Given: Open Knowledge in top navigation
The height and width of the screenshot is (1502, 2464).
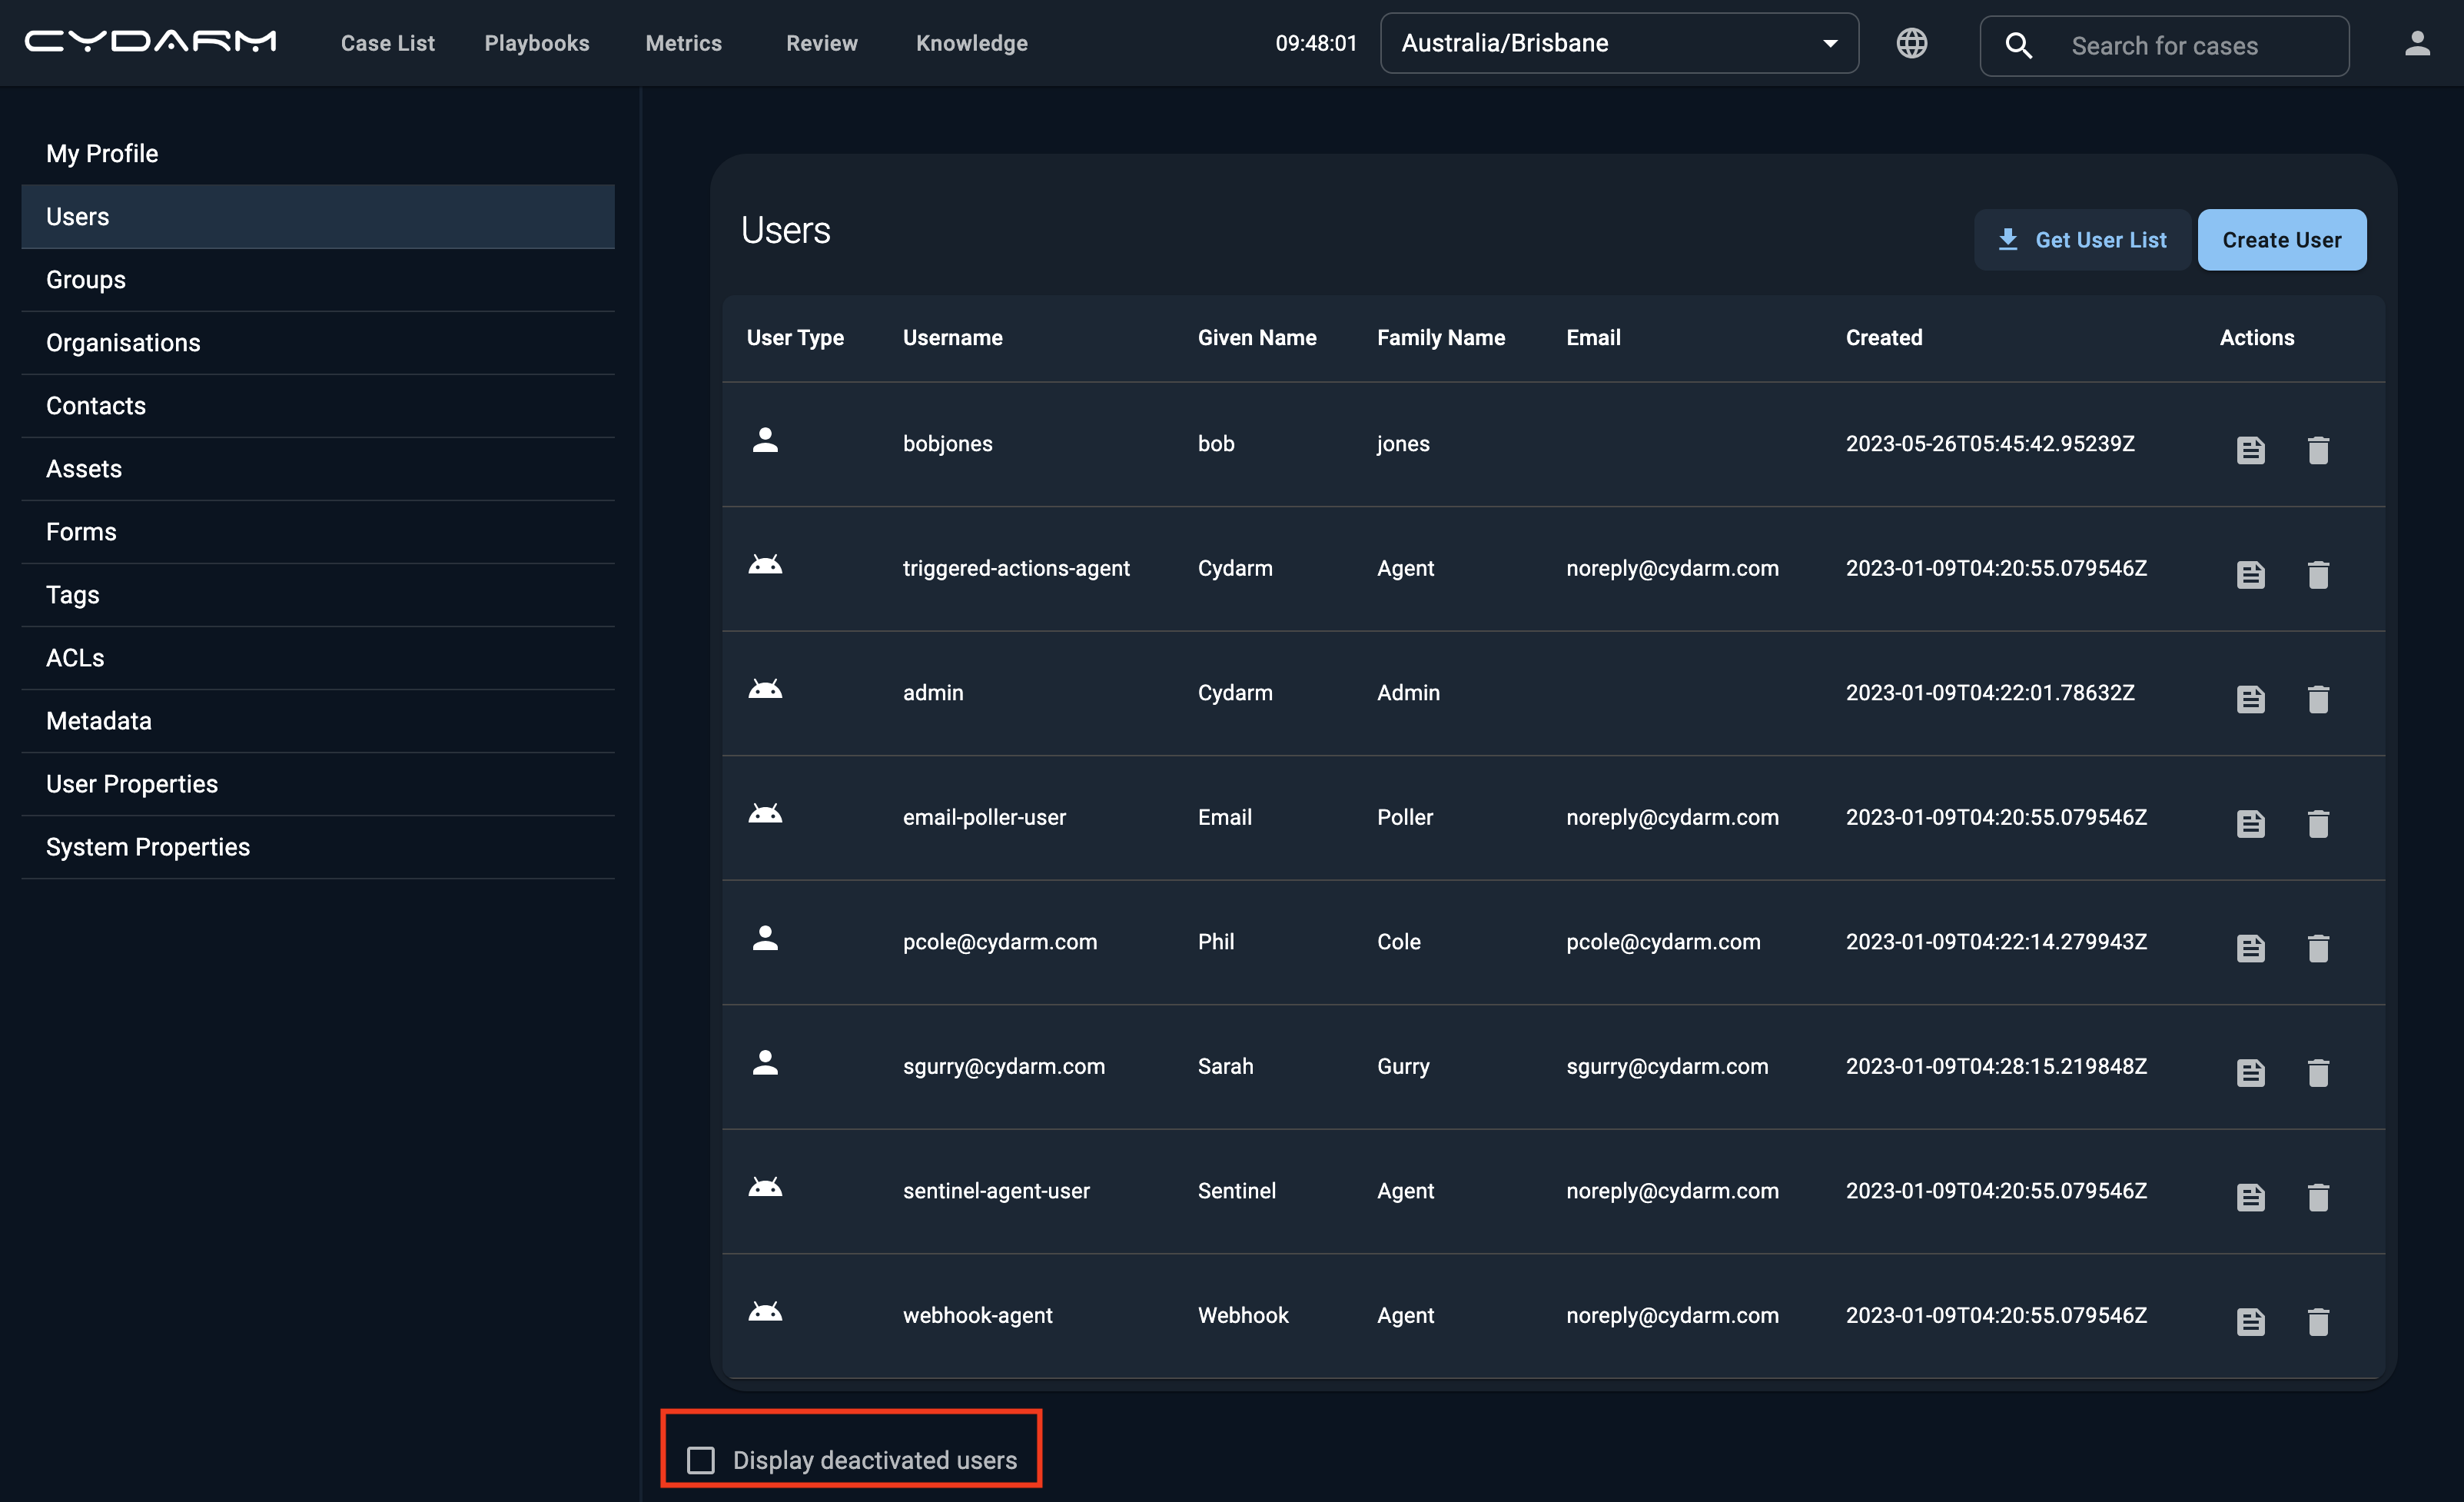Looking at the screenshot, I should point(972,43).
